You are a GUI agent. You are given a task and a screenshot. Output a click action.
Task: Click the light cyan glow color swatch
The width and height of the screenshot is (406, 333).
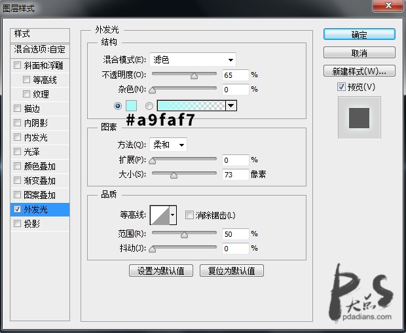(x=131, y=105)
